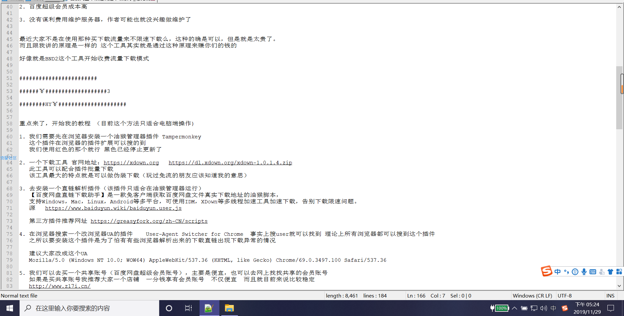Click the 'Ln : 166' status entry
The height and width of the screenshot is (316, 624).
(x=416, y=296)
